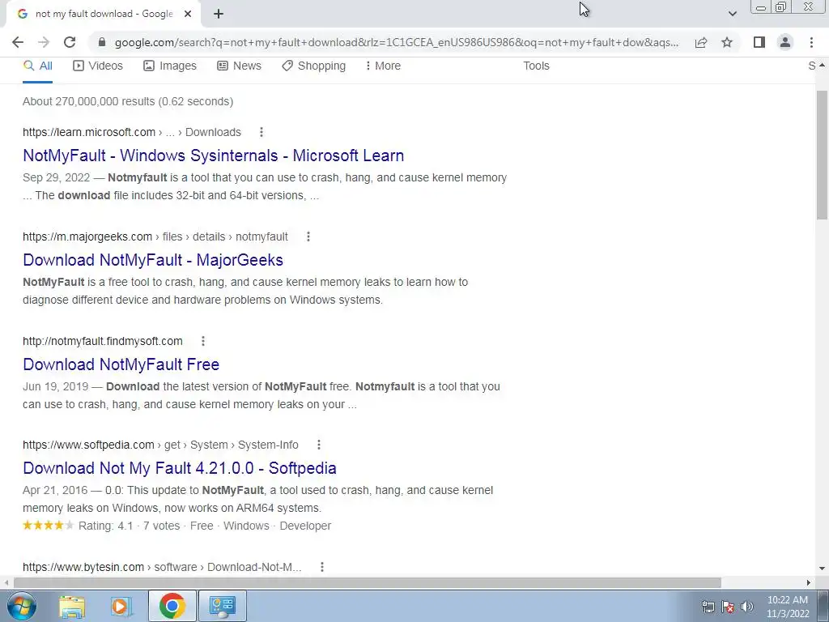Click the share page icon in address bar
829x622 pixels.
click(701, 42)
